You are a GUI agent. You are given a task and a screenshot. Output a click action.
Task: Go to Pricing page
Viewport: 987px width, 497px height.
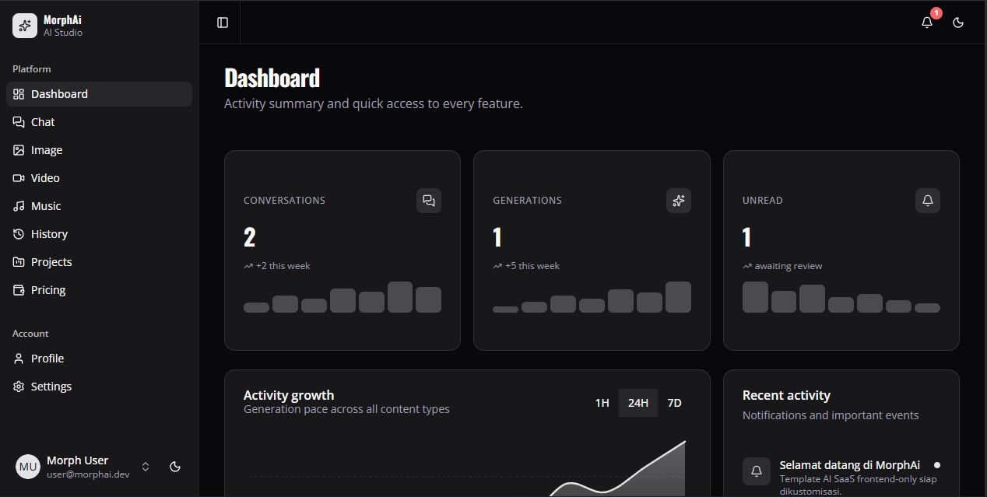99,290
